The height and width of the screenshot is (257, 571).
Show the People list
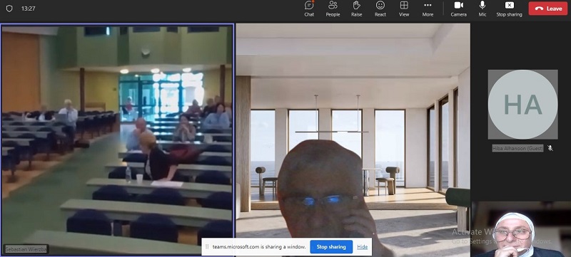pyautogui.click(x=333, y=9)
